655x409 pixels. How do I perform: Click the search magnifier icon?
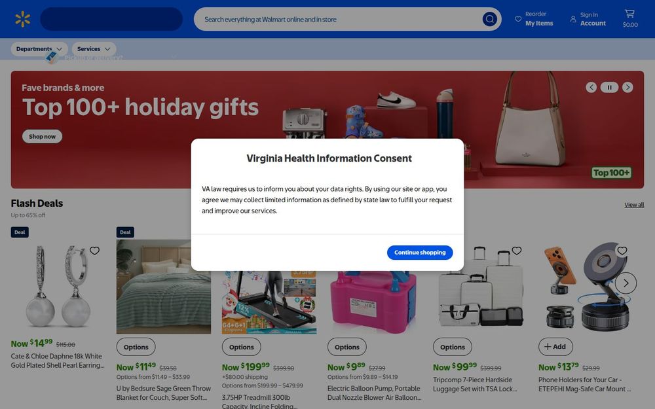489,19
